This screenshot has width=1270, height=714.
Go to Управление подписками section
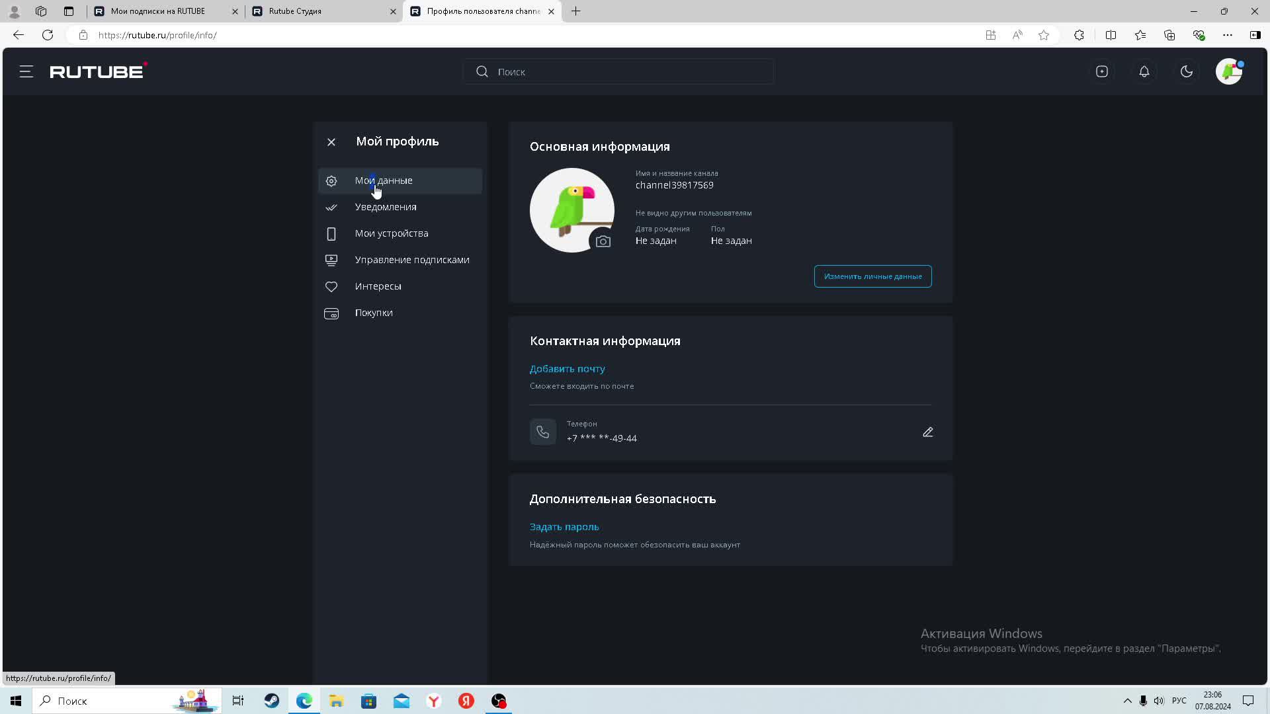coord(411,260)
